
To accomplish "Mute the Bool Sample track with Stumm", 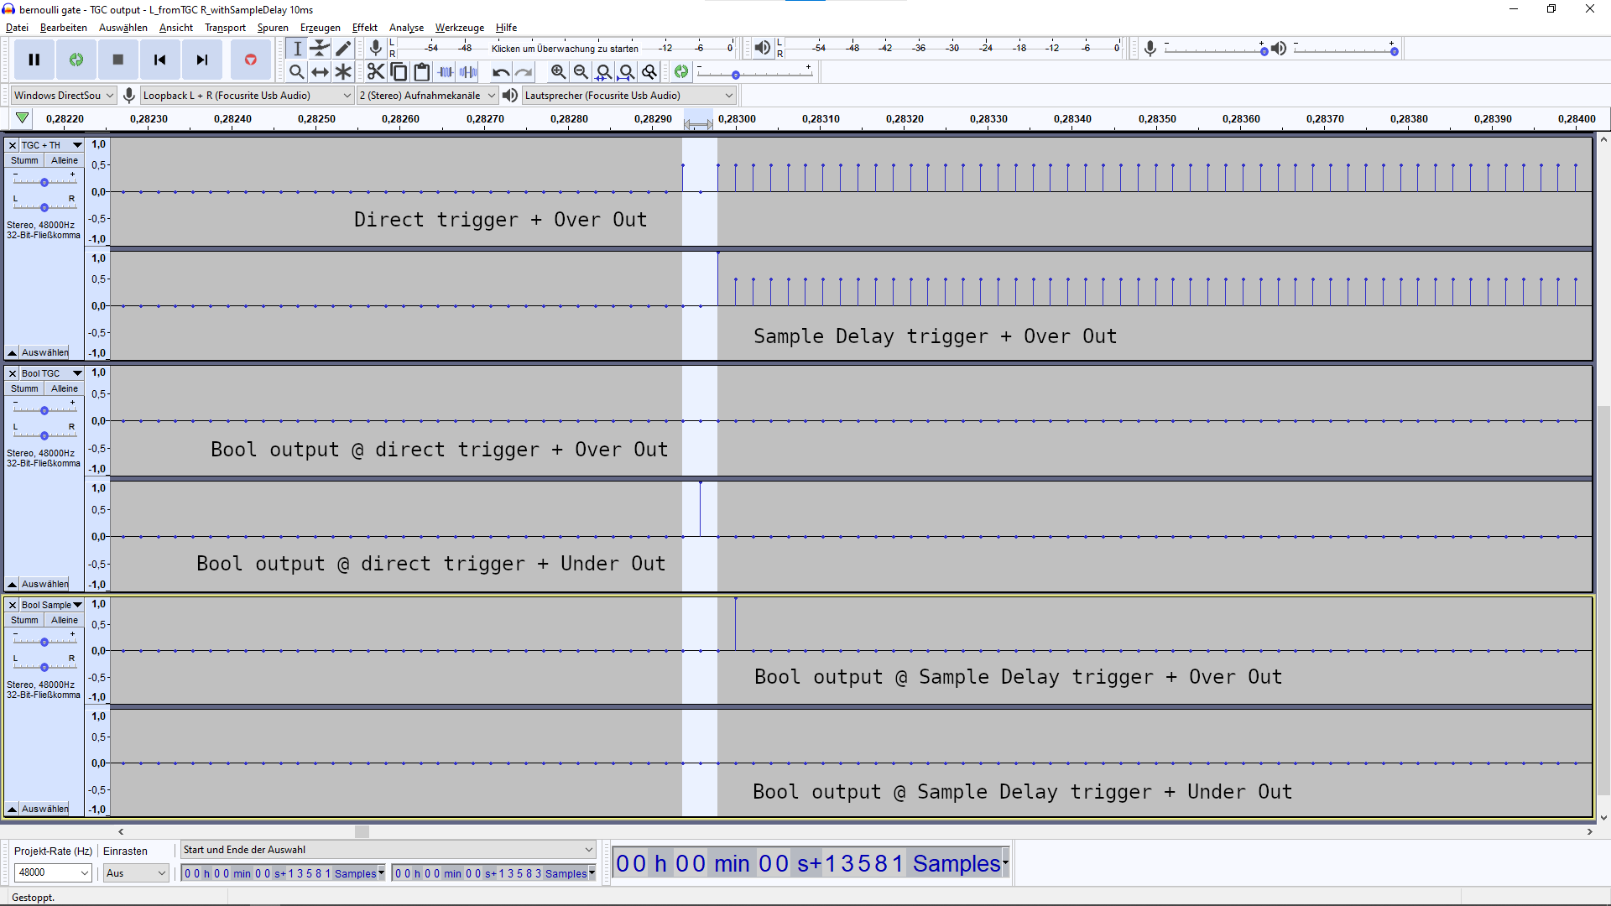I will point(24,620).
